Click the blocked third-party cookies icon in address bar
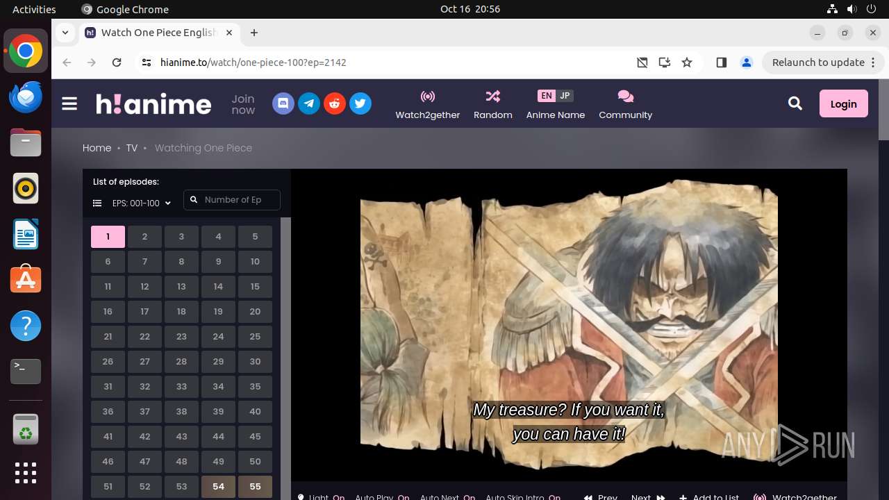Viewport: 889px width, 500px height. [642, 62]
